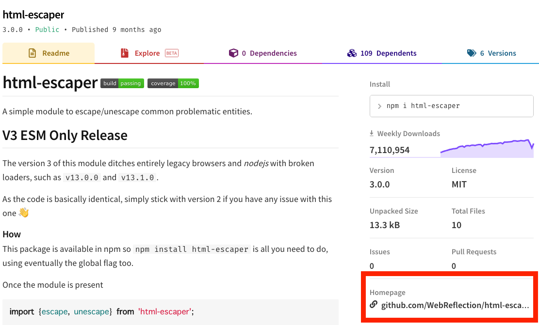Click the coverage 100% badge
Viewport: 539px width, 325px height.
point(173,83)
